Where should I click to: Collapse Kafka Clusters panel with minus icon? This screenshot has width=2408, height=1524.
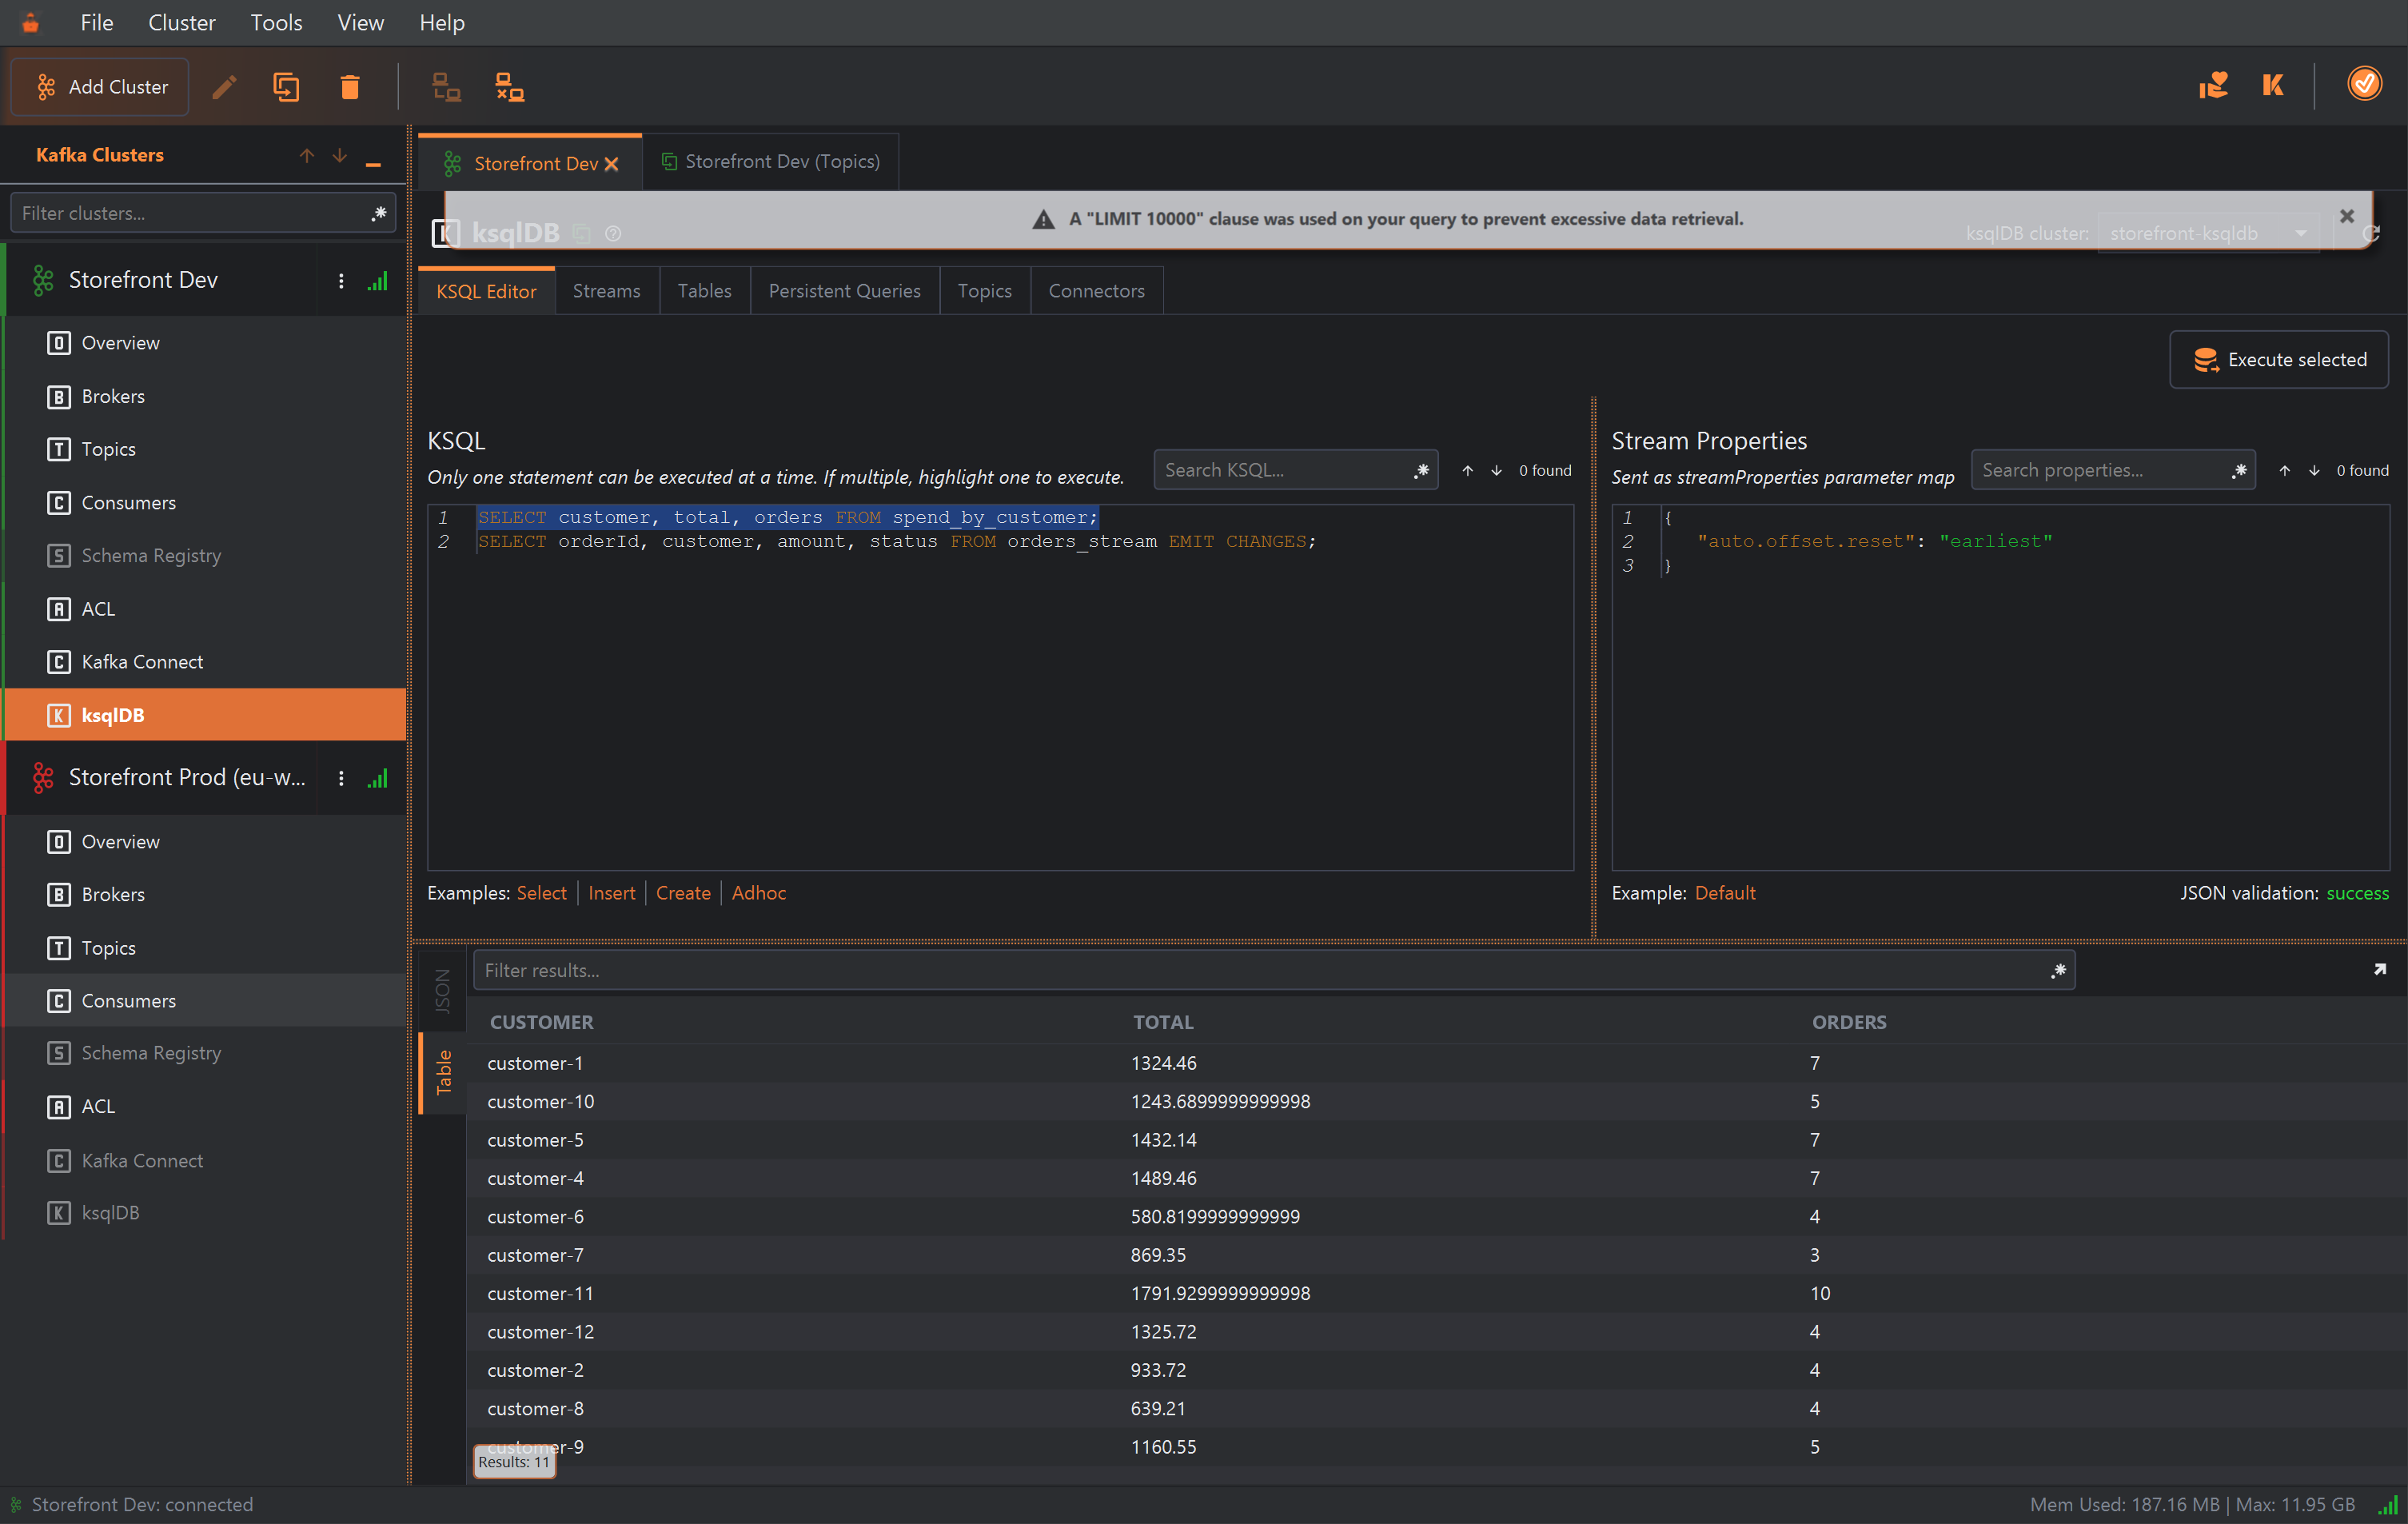point(373,164)
